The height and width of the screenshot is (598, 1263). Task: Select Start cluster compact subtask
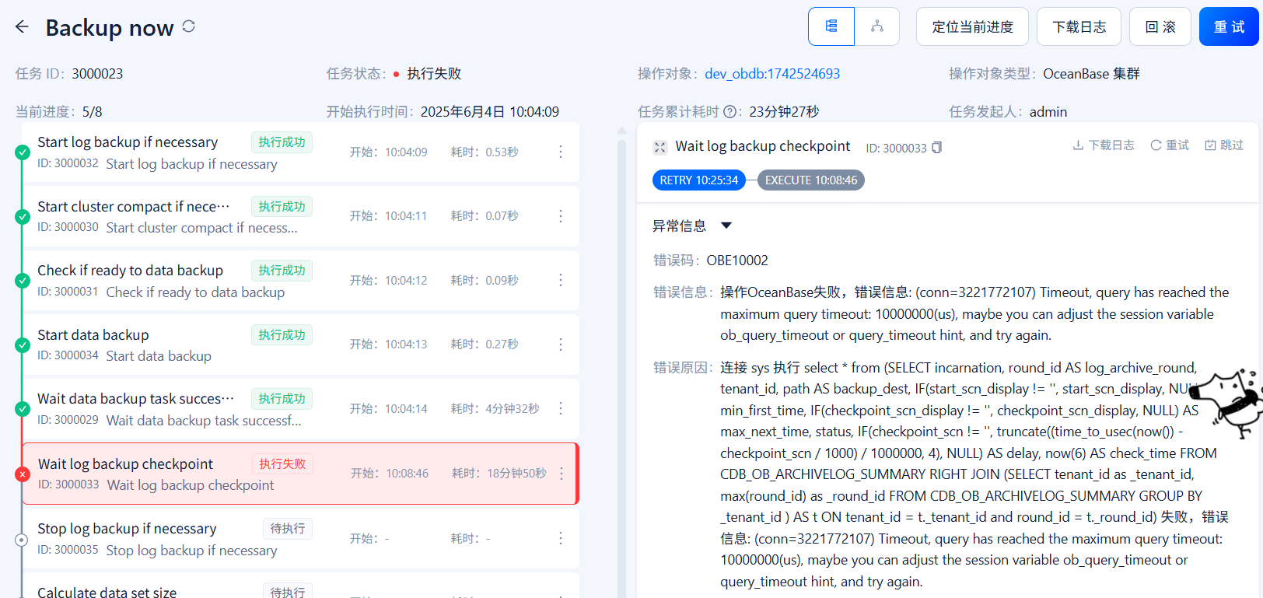(x=300, y=216)
